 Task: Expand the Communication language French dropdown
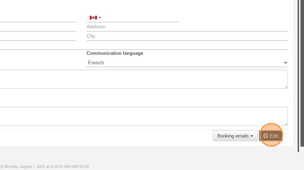pos(187,63)
